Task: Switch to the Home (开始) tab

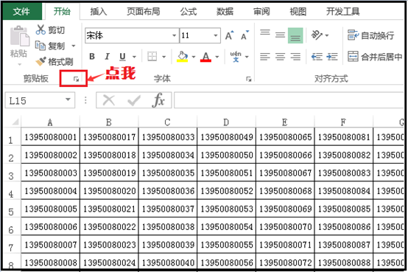Action: point(62,12)
